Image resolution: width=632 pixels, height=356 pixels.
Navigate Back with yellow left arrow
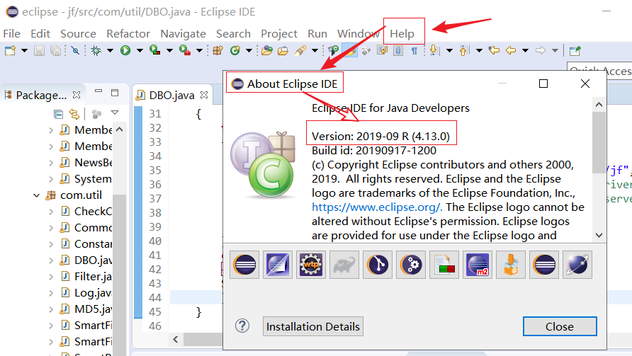coord(511,51)
